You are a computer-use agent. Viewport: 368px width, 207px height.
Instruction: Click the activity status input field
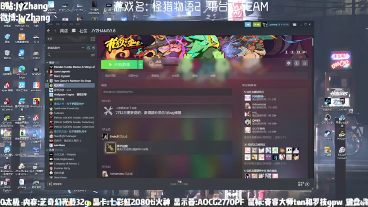(167, 92)
